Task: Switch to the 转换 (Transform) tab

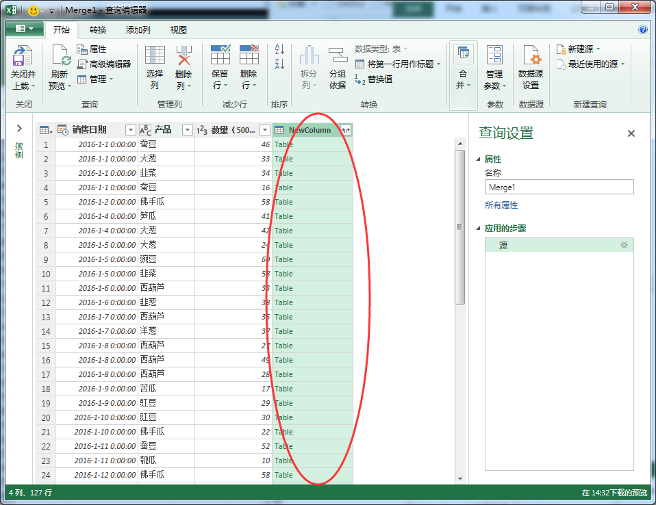Action: pos(98,30)
